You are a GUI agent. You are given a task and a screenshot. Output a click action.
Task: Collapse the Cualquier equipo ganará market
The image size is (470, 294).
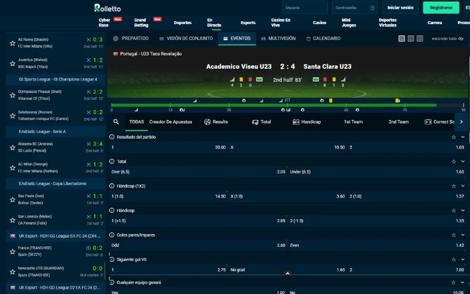point(463,282)
